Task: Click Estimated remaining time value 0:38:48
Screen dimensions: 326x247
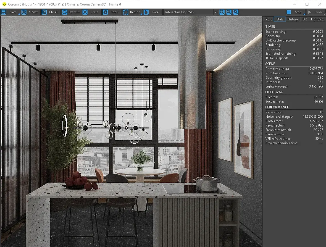Action: tap(318, 54)
